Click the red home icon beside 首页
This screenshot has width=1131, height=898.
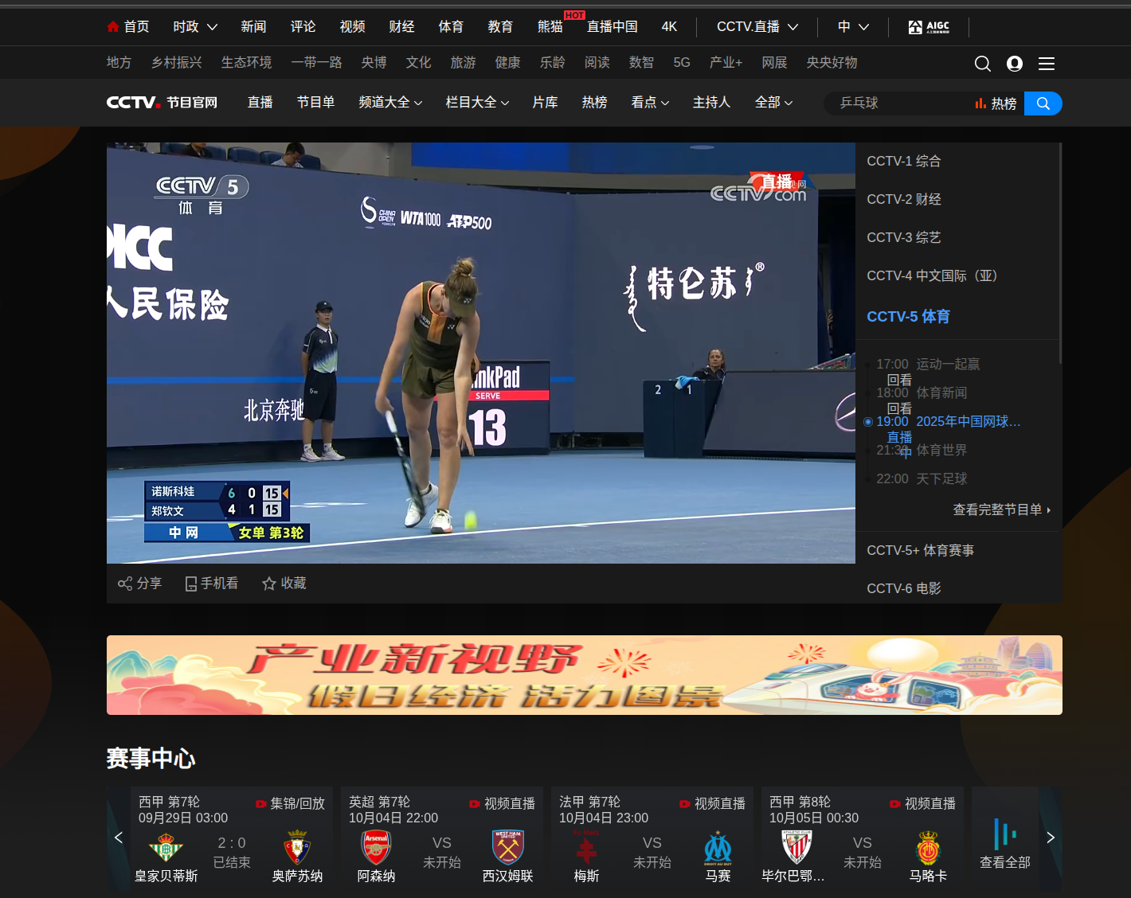coord(113,27)
